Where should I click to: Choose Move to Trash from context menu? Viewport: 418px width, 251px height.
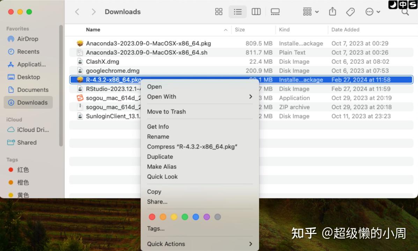point(167,112)
